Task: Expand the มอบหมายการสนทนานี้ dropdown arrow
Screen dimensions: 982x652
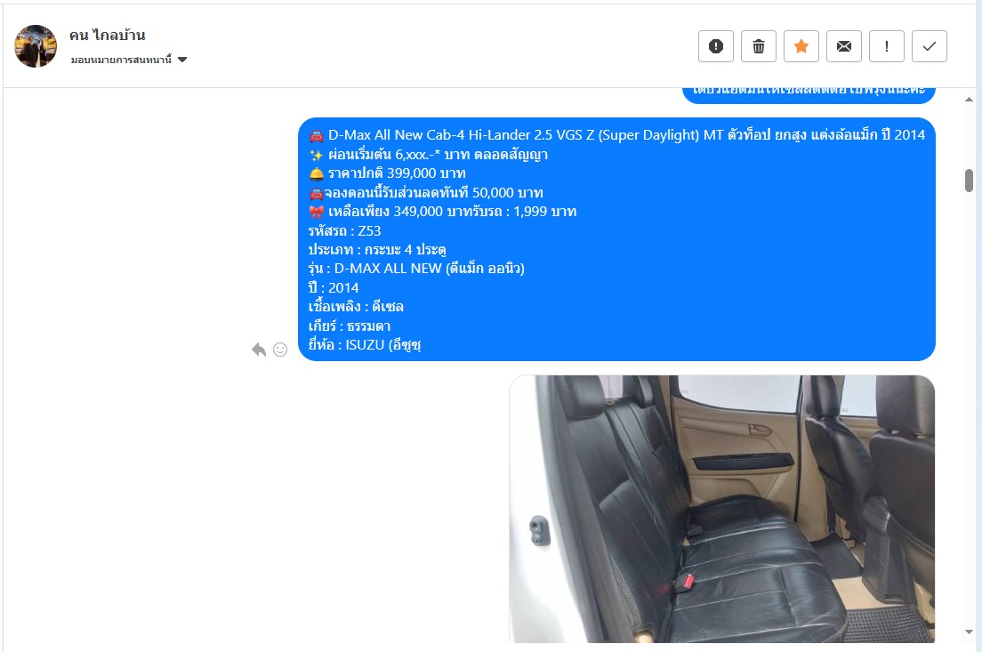Action: 182,60
